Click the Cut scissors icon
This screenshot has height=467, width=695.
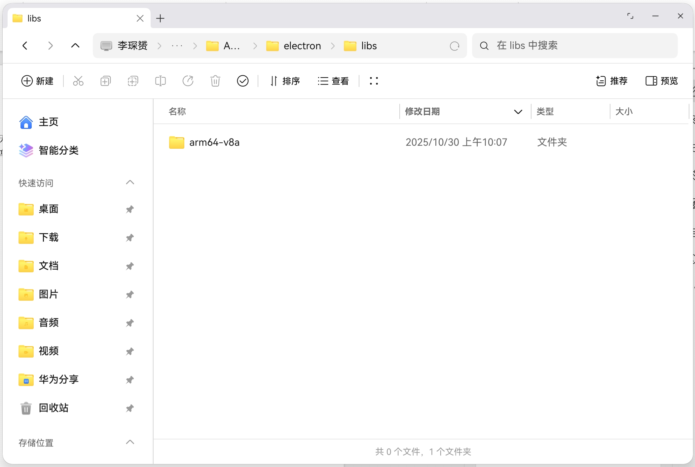tap(78, 81)
